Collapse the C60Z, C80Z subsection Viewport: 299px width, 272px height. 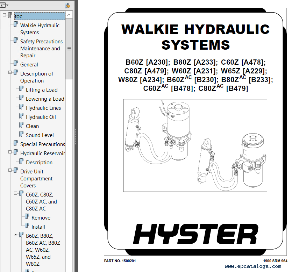(15, 193)
